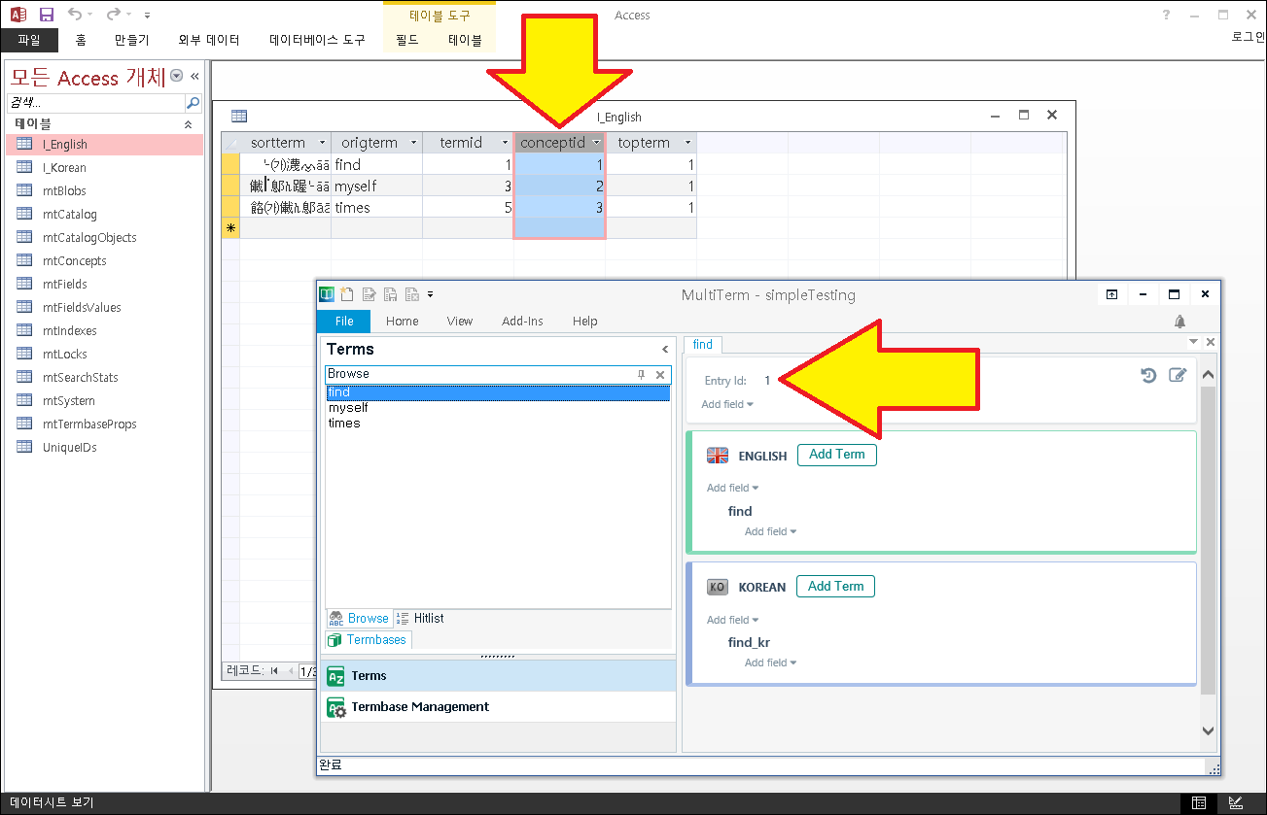Select the term 'times' in Browse list

click(x=344, y=424)
